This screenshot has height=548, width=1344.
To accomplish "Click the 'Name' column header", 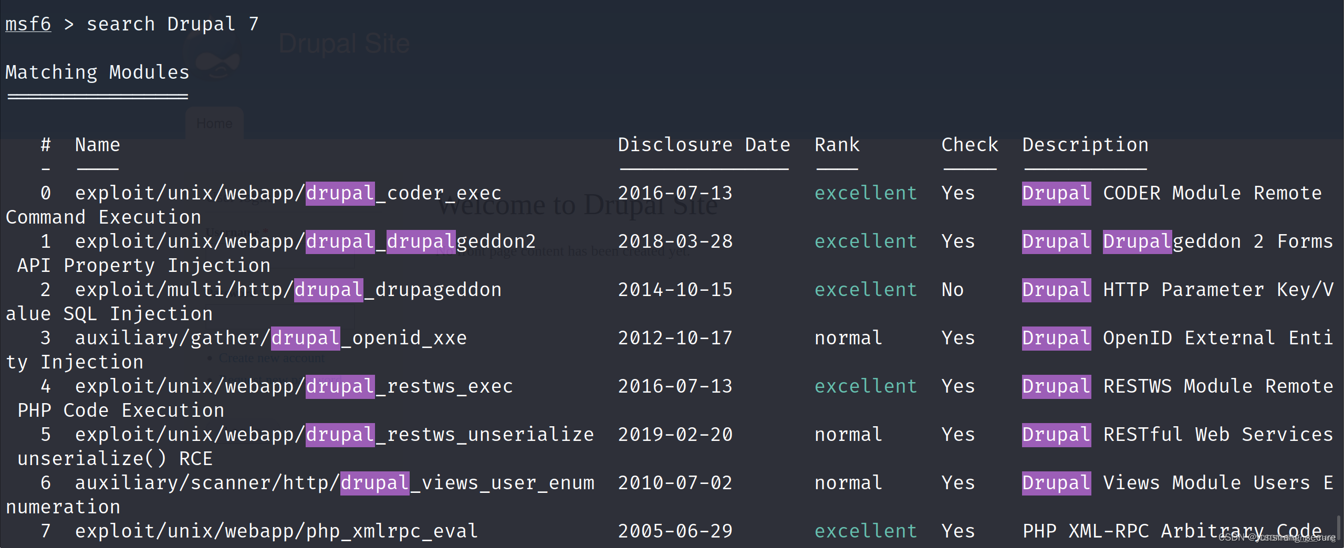I will point(98,145).
